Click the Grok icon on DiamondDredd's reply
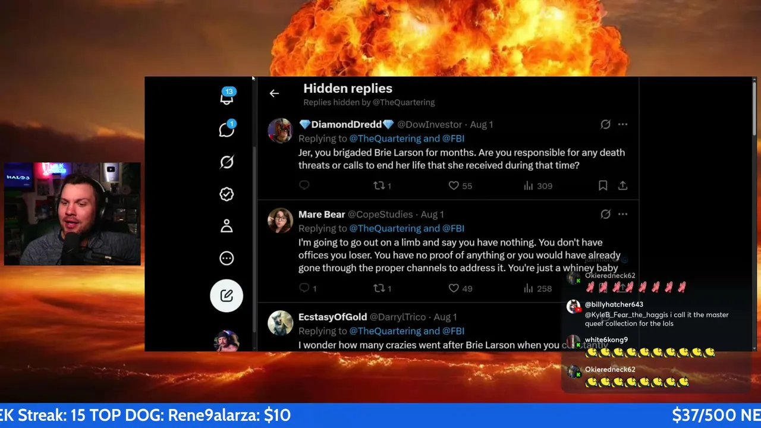This screenshot has width=761, height=428. pos(605,124)
